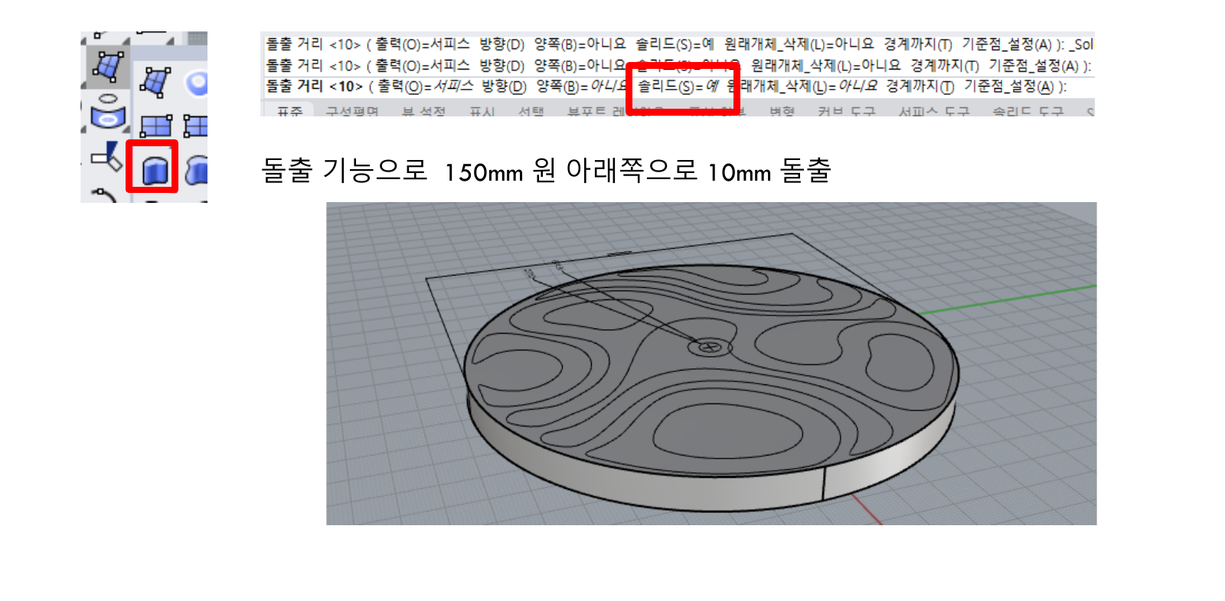1225x601 pixels.
Task: Toggle 양쪽(B)=아니요 in the active command line
Action: [582, 87]
